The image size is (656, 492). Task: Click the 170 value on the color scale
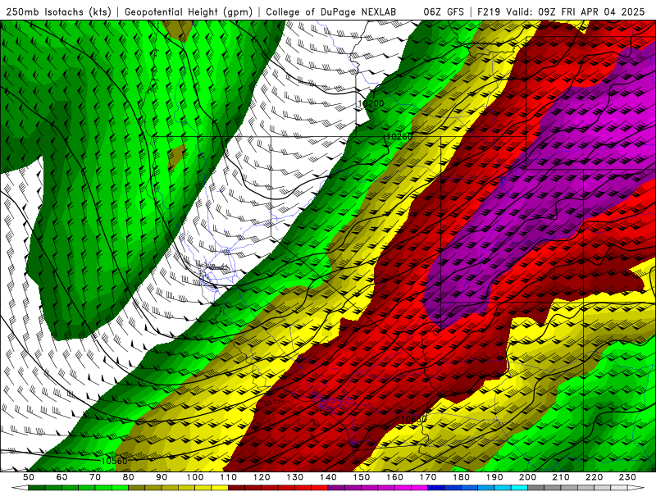(428, 477)
